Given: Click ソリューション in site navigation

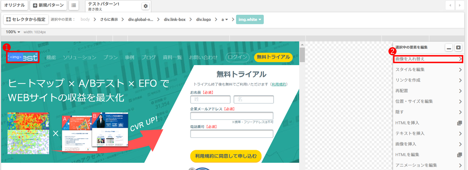Looking at the screenshot, I should click(x=80, y=57).
